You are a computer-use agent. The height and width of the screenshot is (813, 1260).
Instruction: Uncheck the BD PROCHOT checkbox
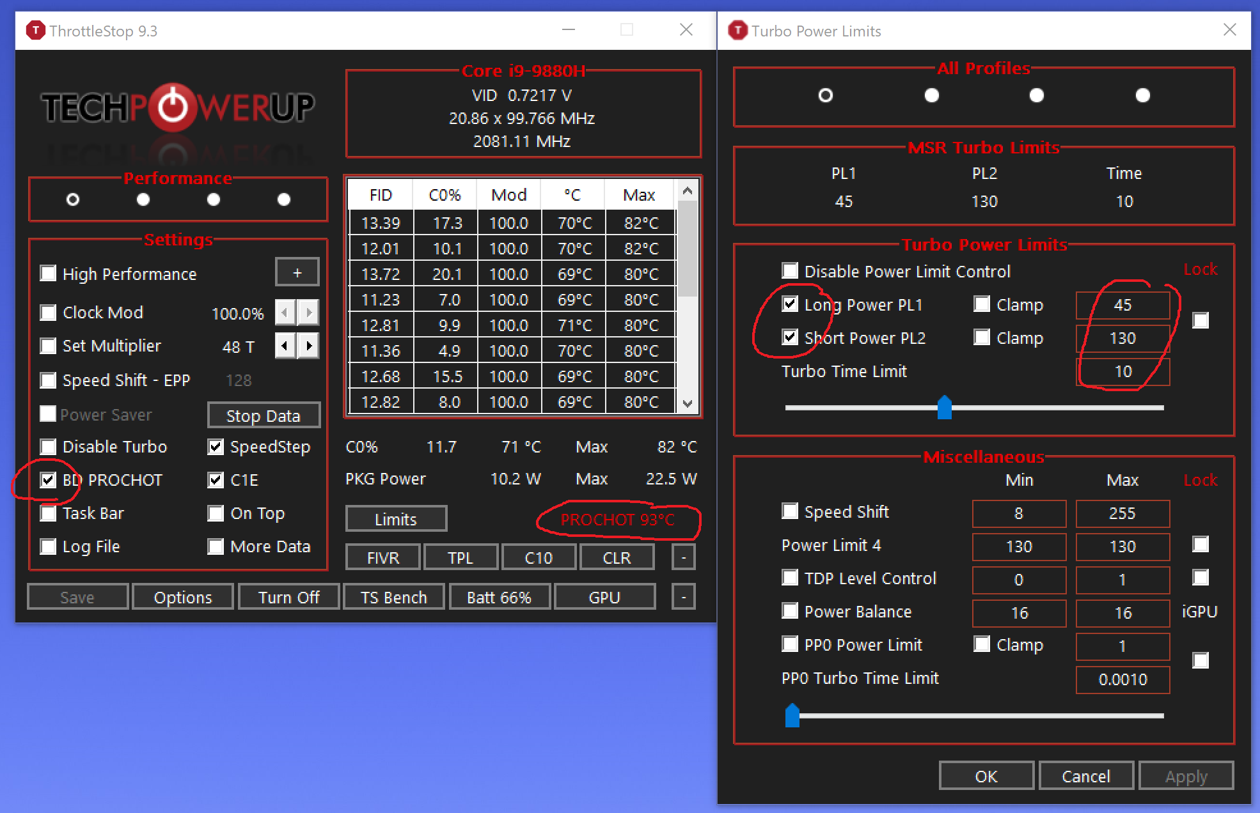tap(48, 480)
